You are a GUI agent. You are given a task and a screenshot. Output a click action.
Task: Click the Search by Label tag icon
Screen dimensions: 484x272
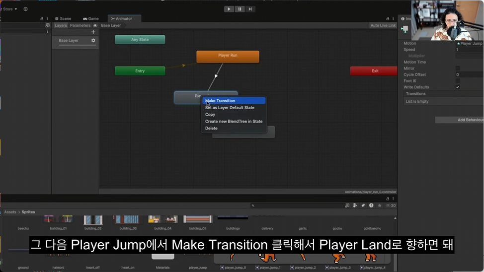(363, 205)
